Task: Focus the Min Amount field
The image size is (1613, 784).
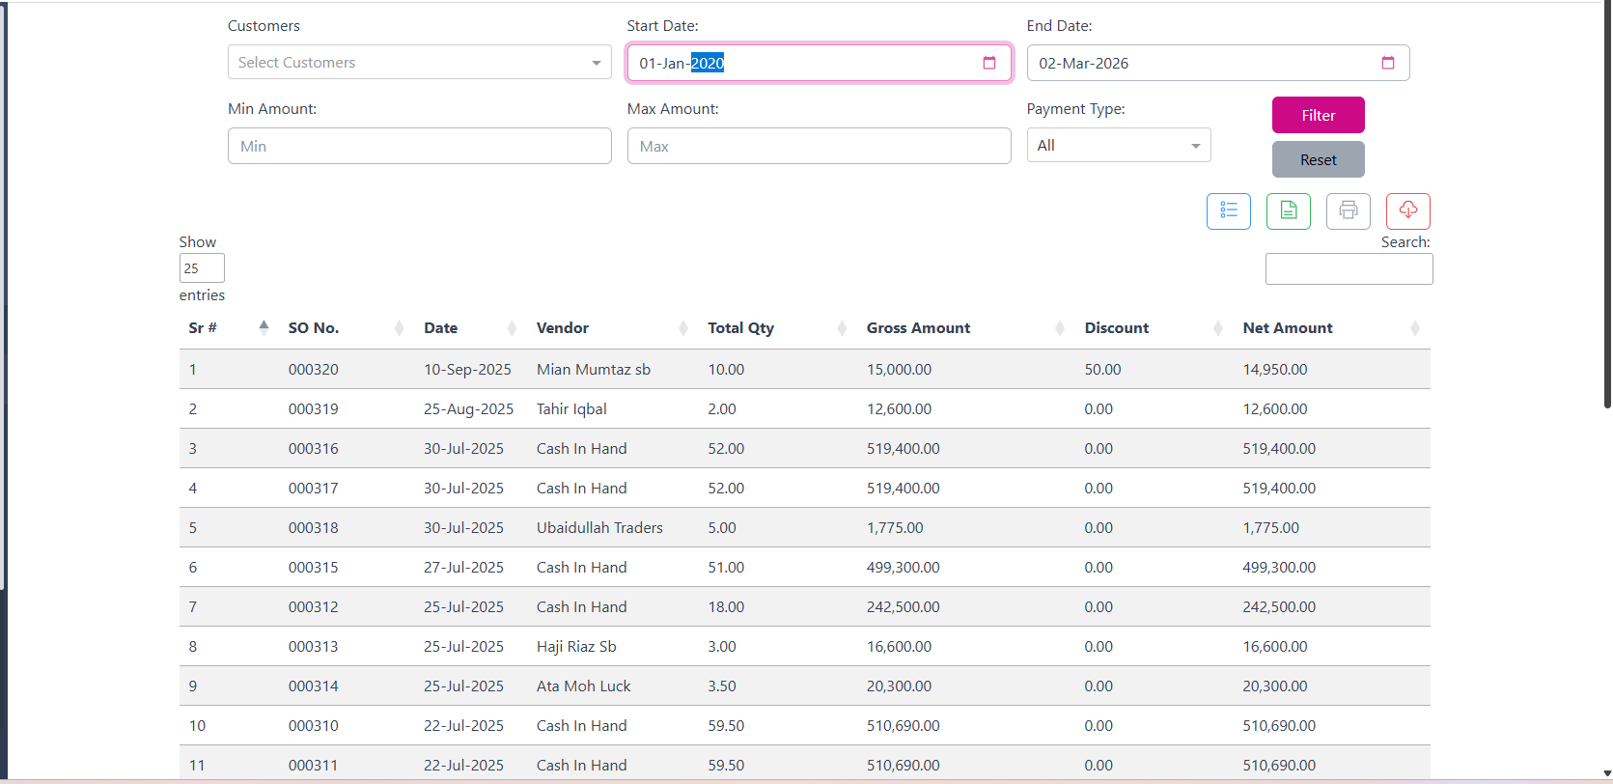Action: [x=419, y=146]
